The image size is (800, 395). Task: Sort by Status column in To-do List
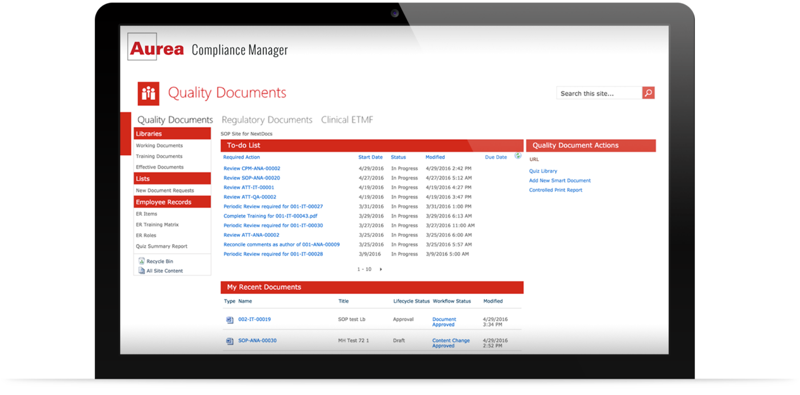398,157
